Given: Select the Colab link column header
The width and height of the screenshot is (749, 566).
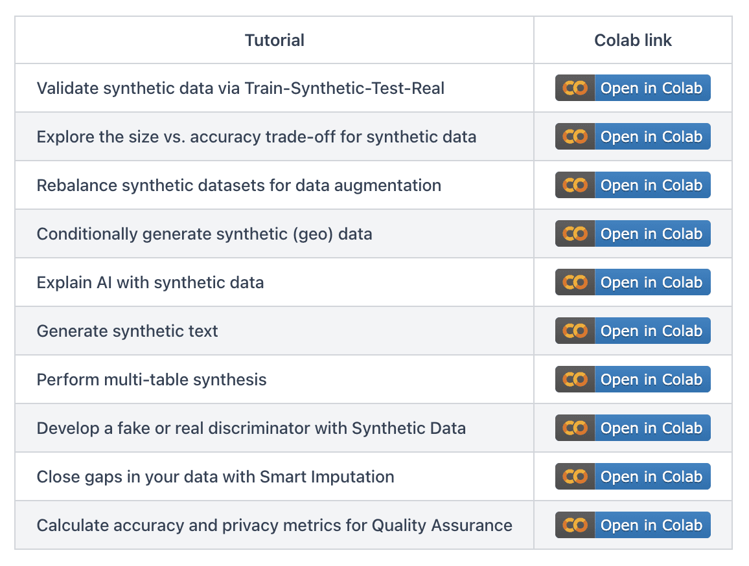Looking at the screenshot, I should tap(632, 40).
